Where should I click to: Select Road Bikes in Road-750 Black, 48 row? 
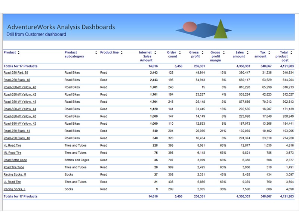coord(72,138)
